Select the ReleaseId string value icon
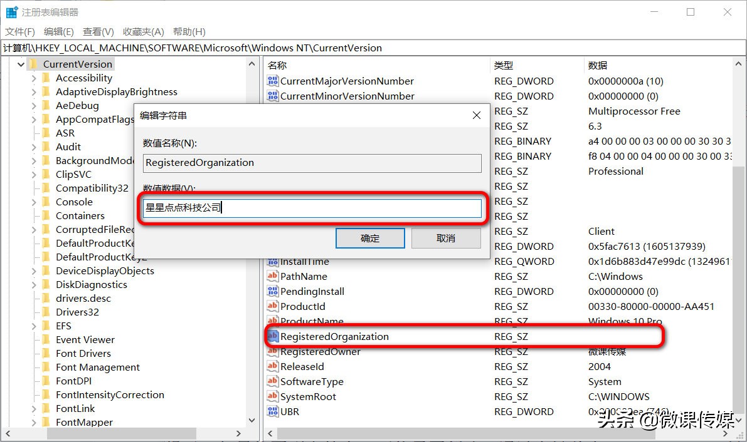This screenshot has height=442, width=747. pyautogui.click(x=273, y=366)
